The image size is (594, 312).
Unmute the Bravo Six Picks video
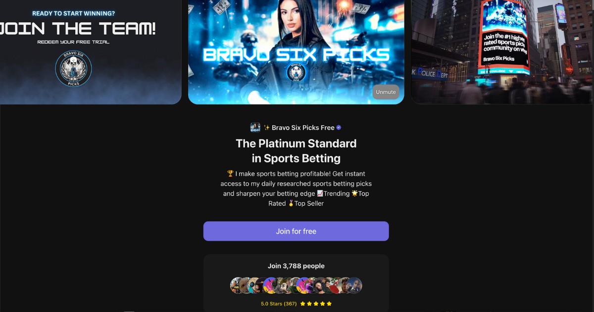coord(386,92)
